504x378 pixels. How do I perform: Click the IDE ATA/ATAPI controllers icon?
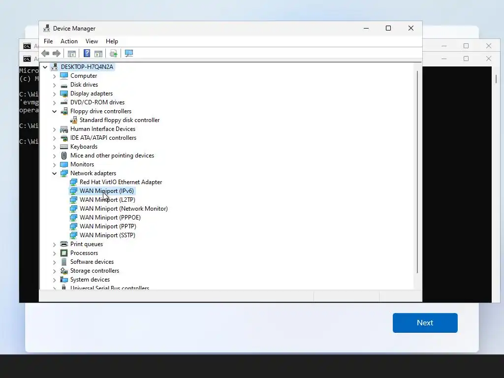point(64,138)
